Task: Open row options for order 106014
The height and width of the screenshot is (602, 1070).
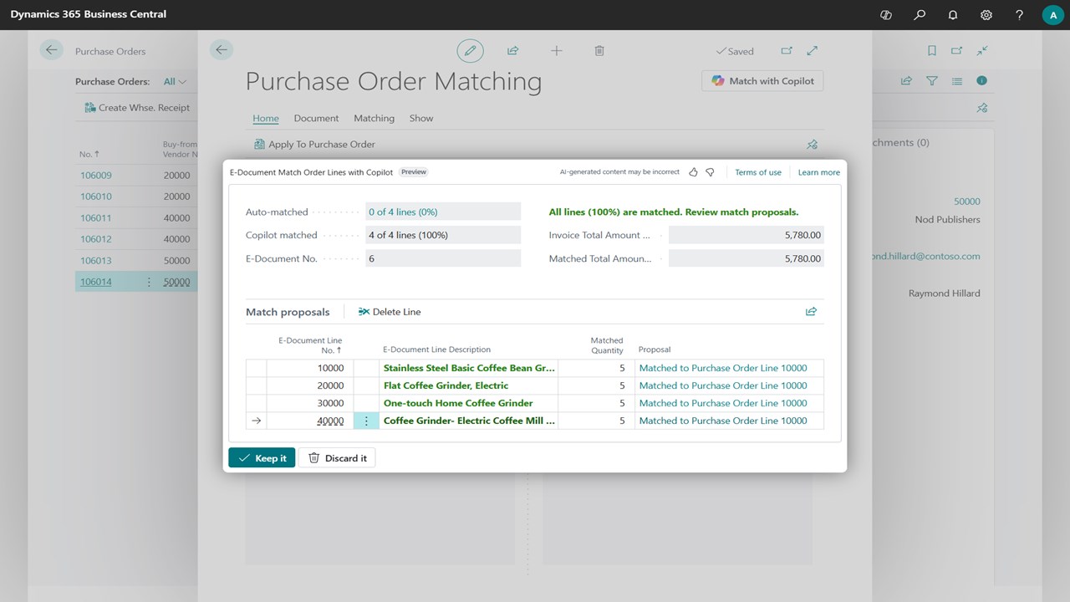Action: (x=149, y=282)
